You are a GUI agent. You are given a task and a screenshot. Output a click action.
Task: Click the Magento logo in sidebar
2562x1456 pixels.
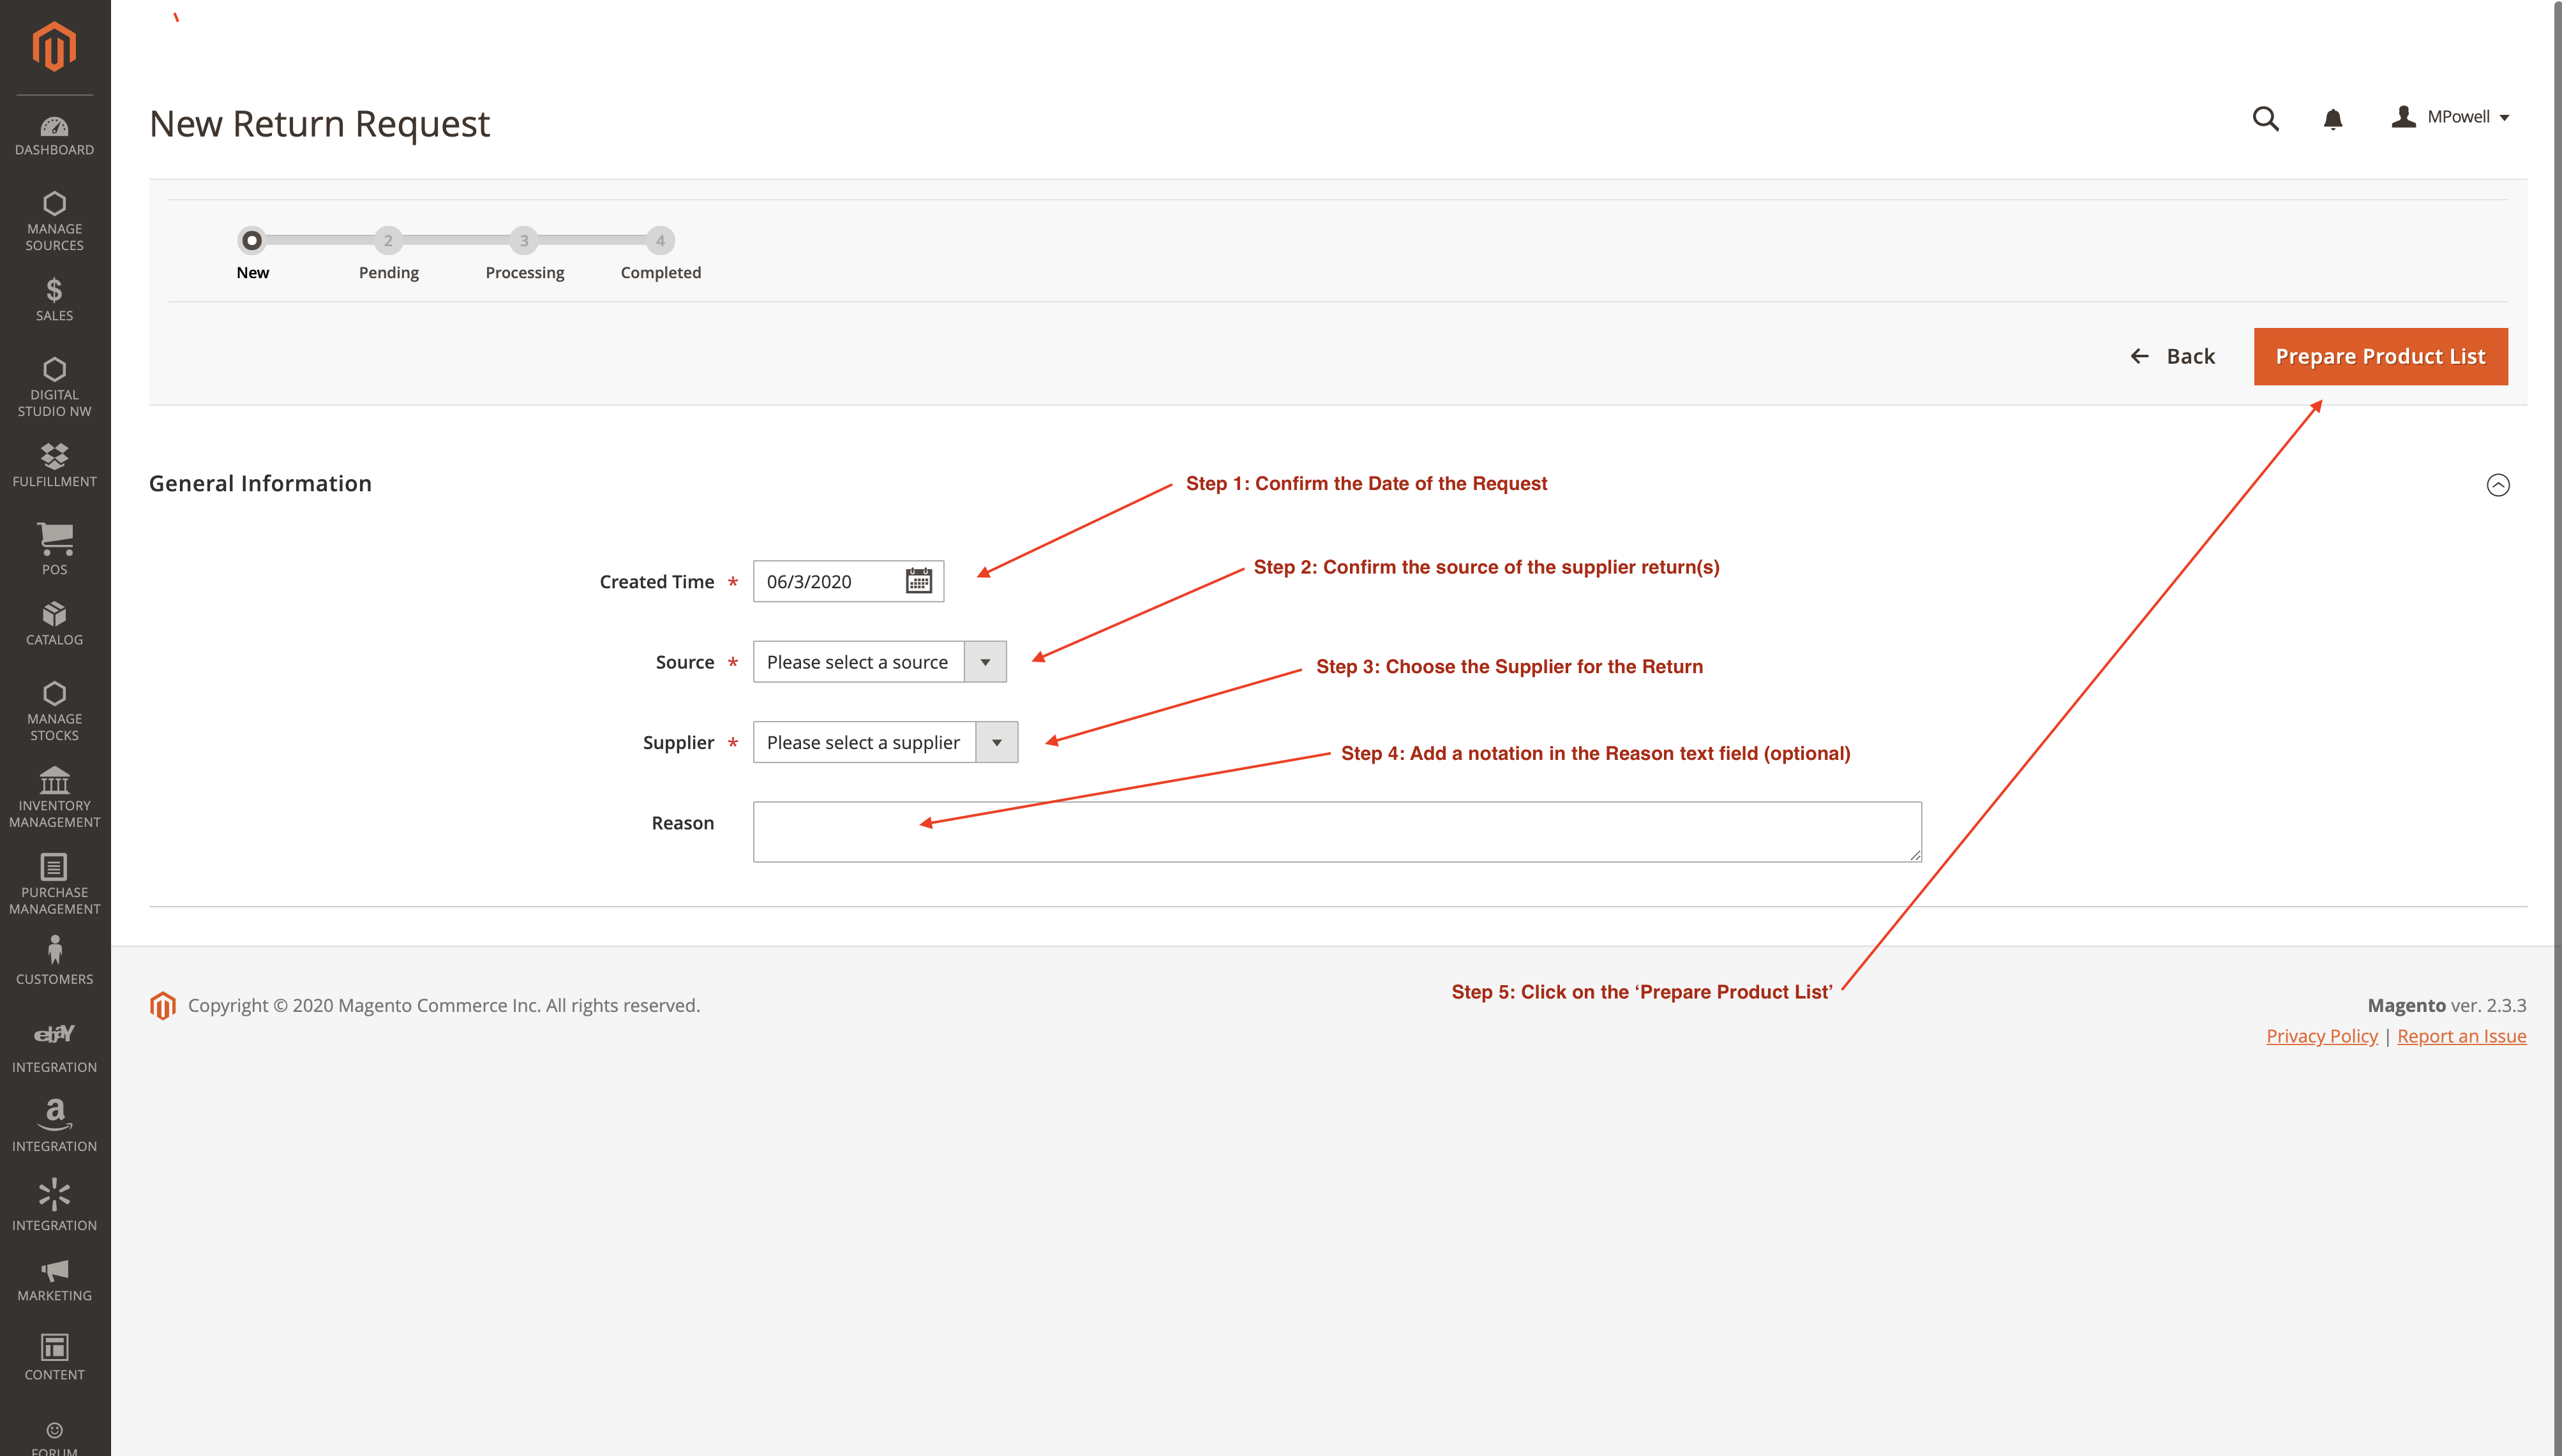coord(54,46)
